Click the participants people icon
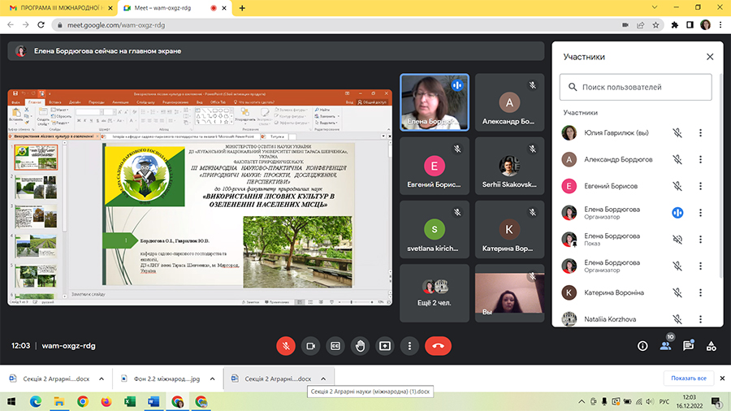Viewport: 731px width, 411px height. pos(665,345)
